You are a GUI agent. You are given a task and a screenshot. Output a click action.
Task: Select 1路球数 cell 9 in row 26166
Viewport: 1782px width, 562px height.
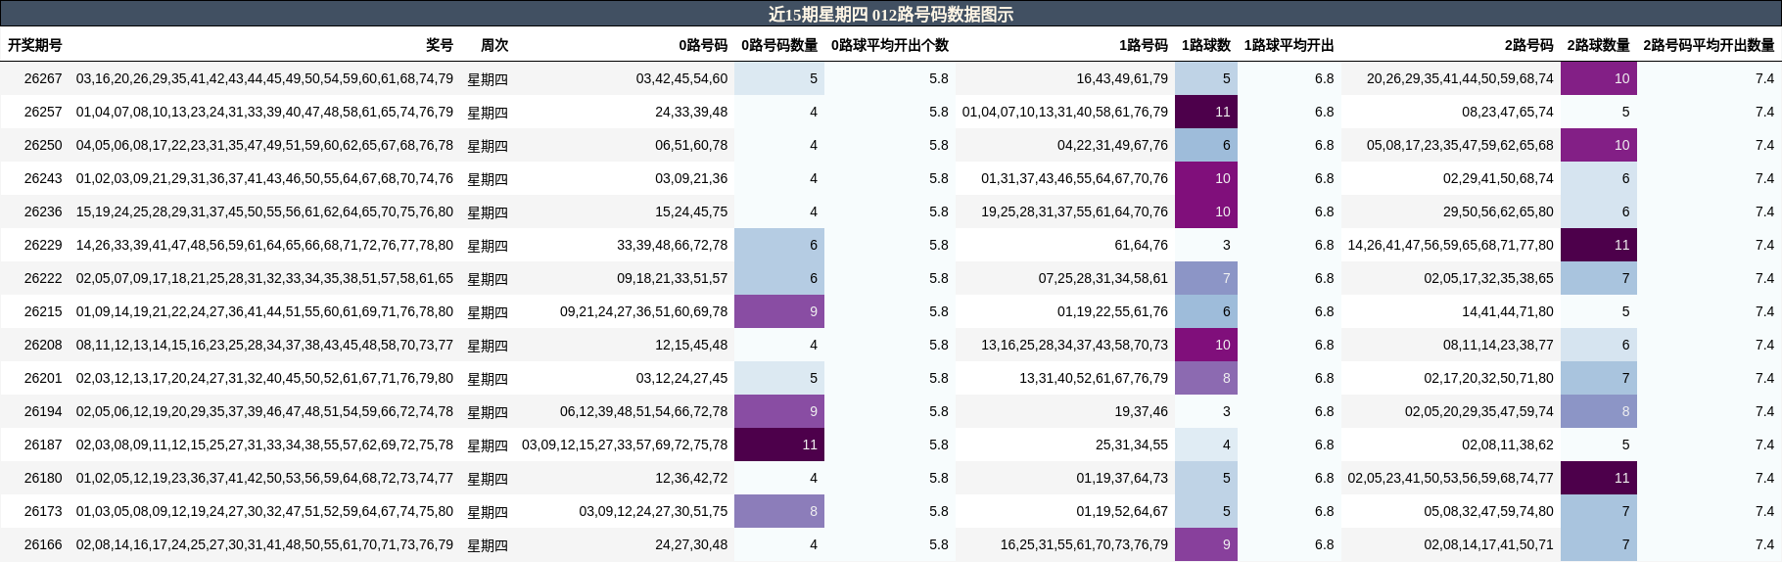point(1206,544)
